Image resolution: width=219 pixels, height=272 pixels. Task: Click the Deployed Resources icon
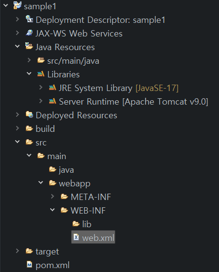click(x=29, y=114)
